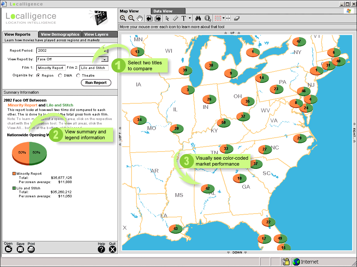This screenshot has width=357, height=267.
Task: Select the Region radio button
Action: pyautogui.click(x=38, y=76)
